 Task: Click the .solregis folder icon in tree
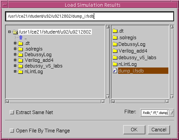coord(21,49)
